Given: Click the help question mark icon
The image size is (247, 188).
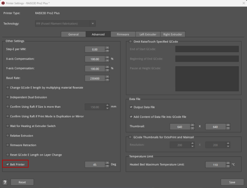Looking at the screenshot, I should coord(5,182).
